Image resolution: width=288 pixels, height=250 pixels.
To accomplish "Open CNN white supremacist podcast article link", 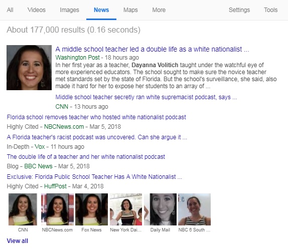I will (x=146, y=97).
